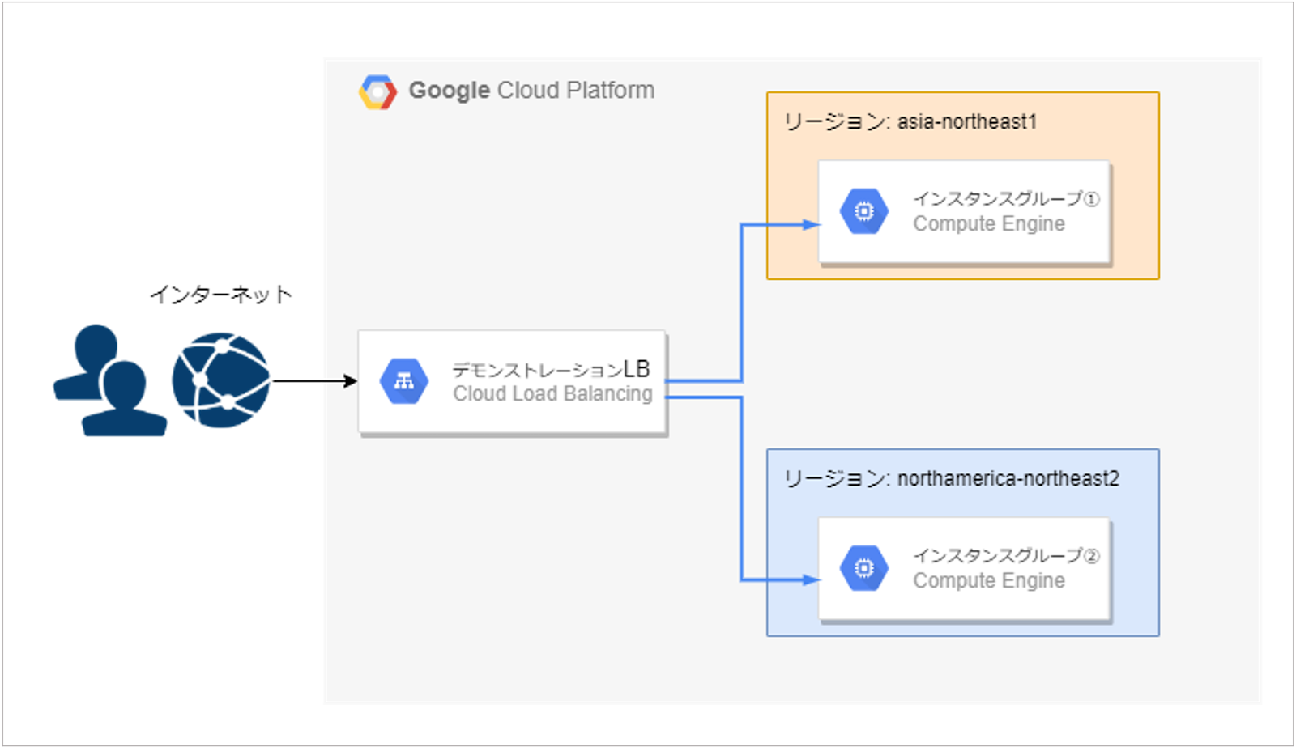Click Compute Engine text under インスタンスグループ②

pyautogui.click(x=989, y=581)
